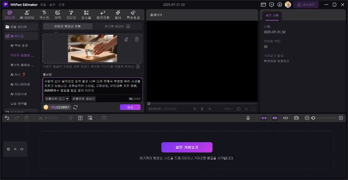Screen dimensions: 348x180
Task: Toggle the split preview icon in timeline toolbar
Action: pos(286,118)
